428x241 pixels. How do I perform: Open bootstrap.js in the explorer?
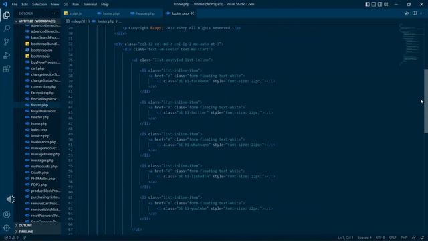pyautogui.click(x=40, y=56)
